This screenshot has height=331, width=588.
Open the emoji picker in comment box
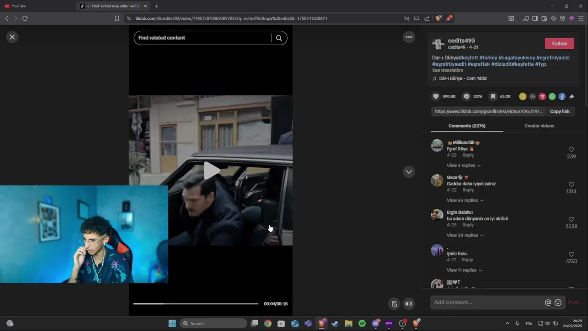(558, 302)
